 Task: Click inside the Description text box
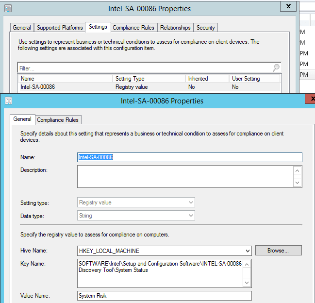(x=184, y=176)
